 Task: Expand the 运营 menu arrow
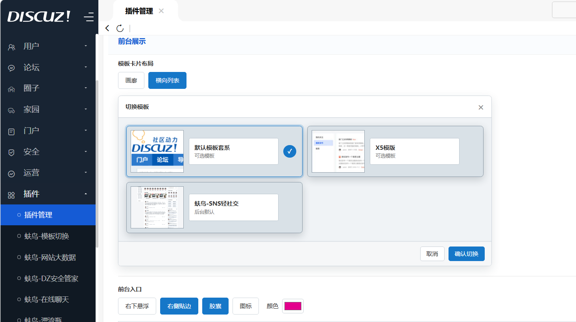click(86, 173)
